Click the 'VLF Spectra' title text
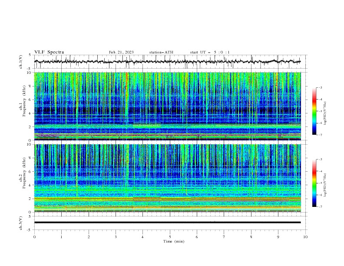 pos(49,52)
